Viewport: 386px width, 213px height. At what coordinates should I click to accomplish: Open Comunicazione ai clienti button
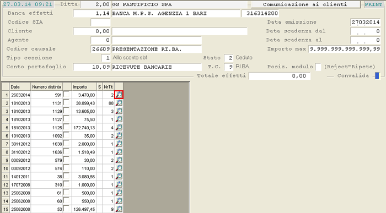pyautogui.click(x=305, y=4)
